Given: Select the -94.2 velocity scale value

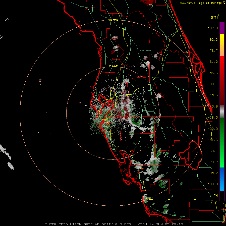Looking at the screenshot, I should [213, 173].
